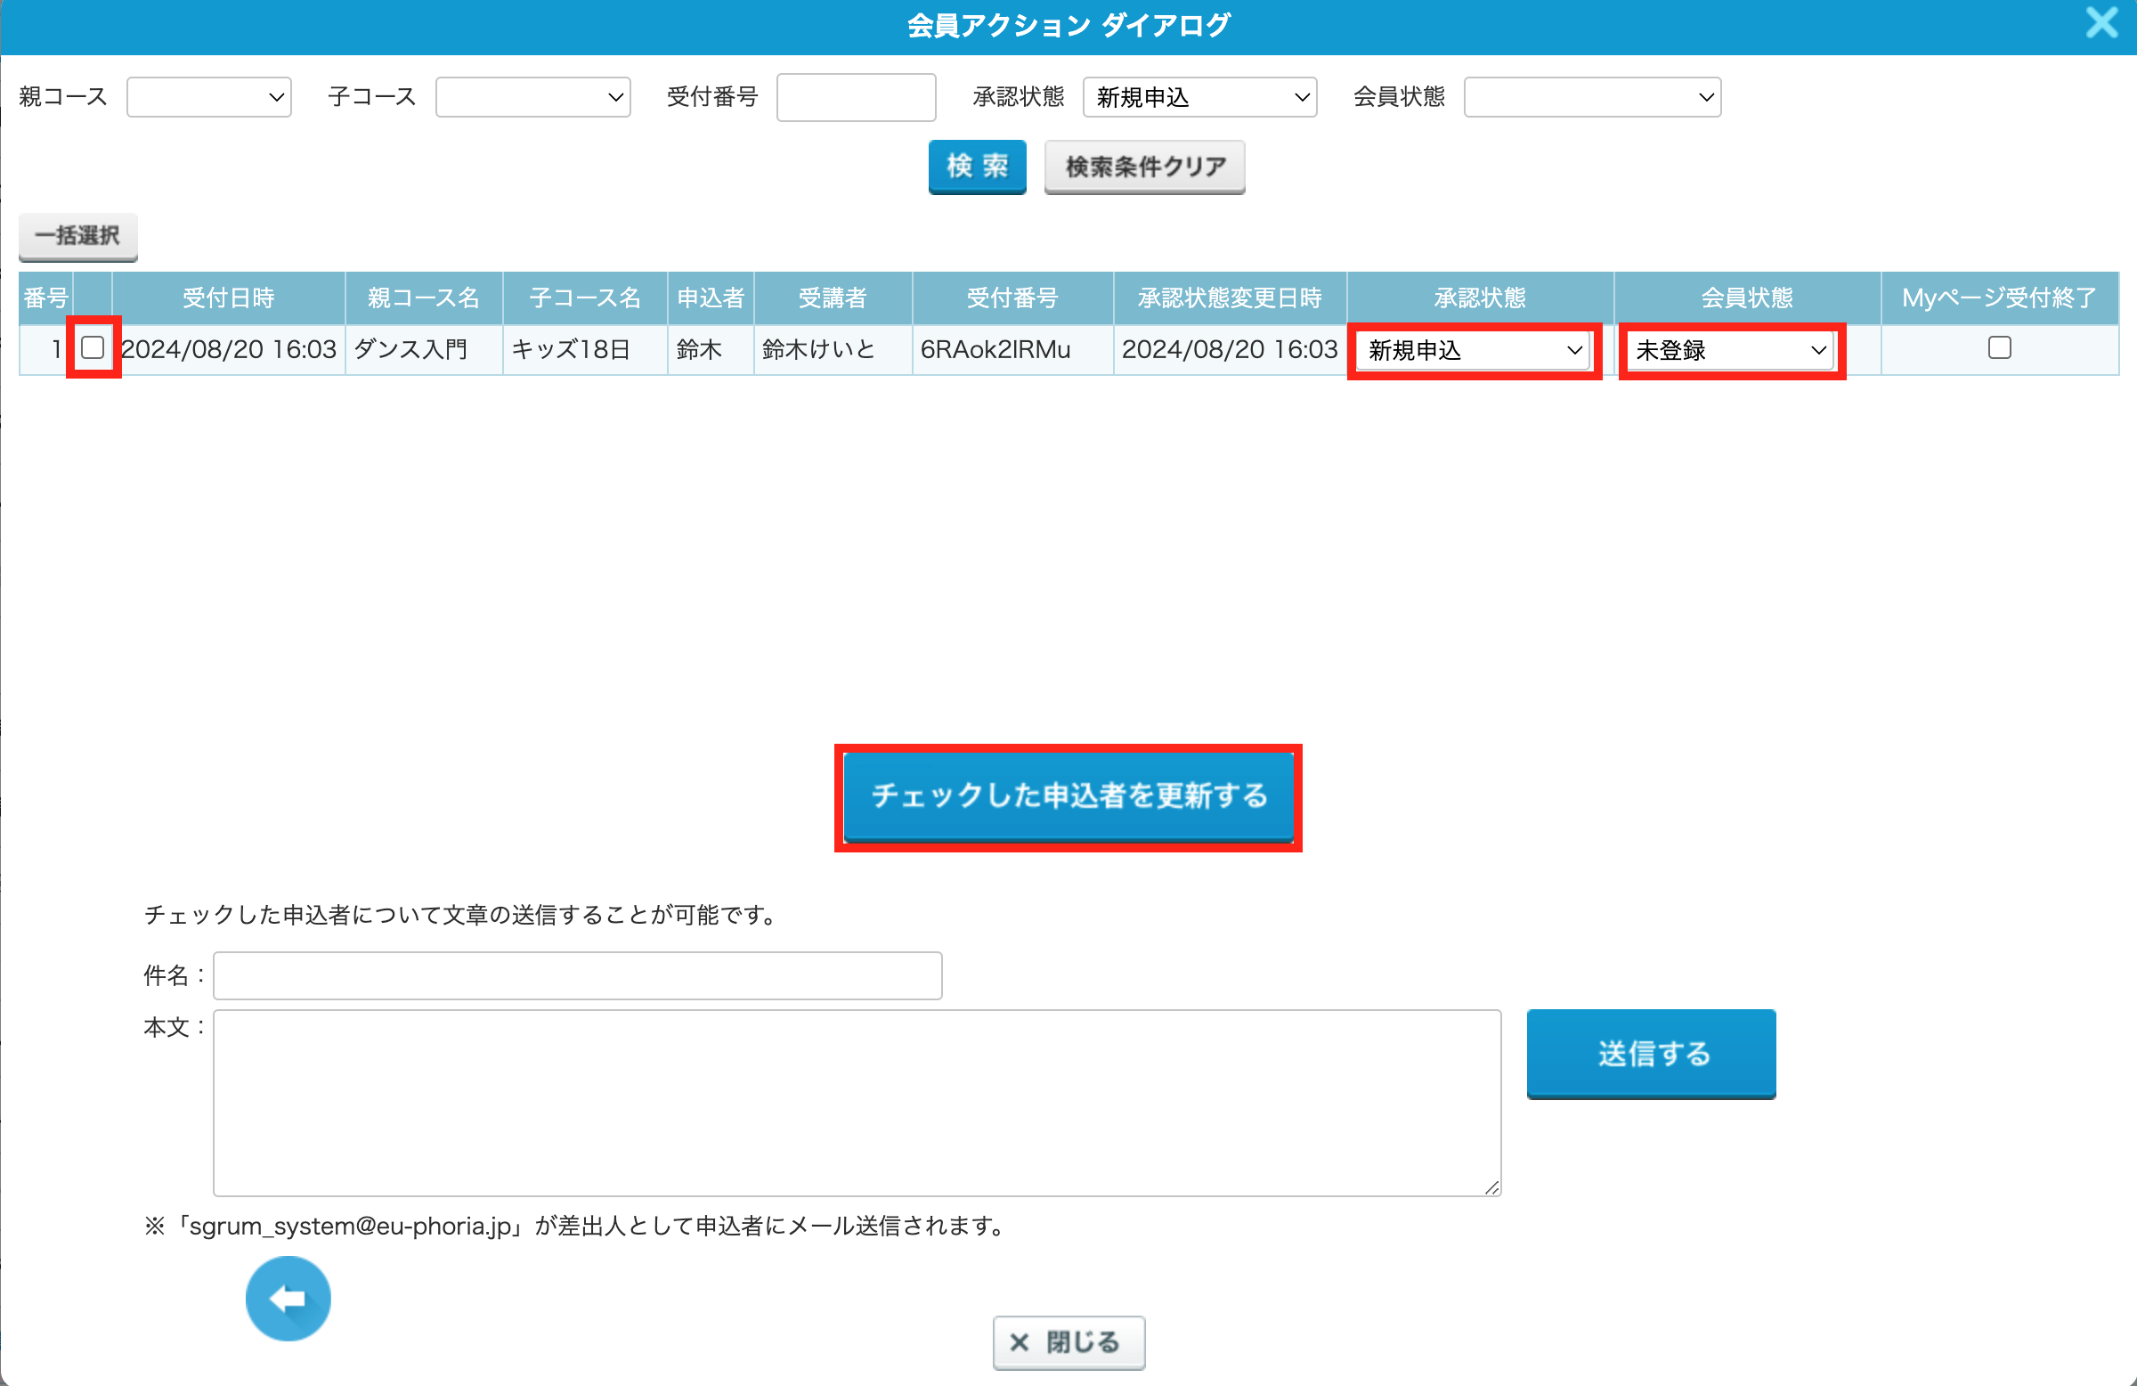Click the 申込者 column header
Screen dimensions: 2137x1386
711,298
